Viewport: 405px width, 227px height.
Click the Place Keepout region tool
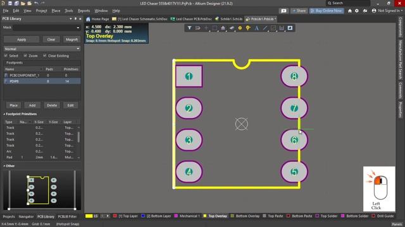tap(273, 28)
